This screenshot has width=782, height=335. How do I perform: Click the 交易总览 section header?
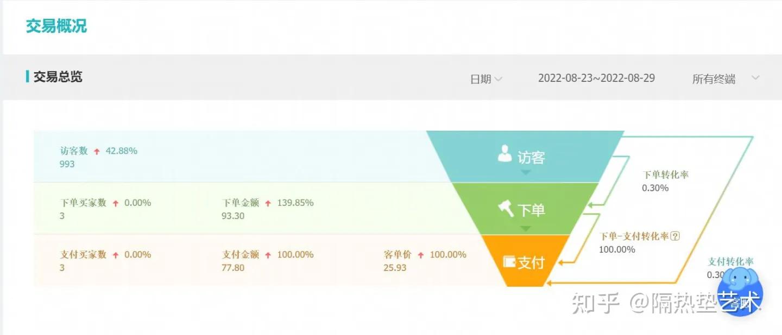[x=59, y=76]
